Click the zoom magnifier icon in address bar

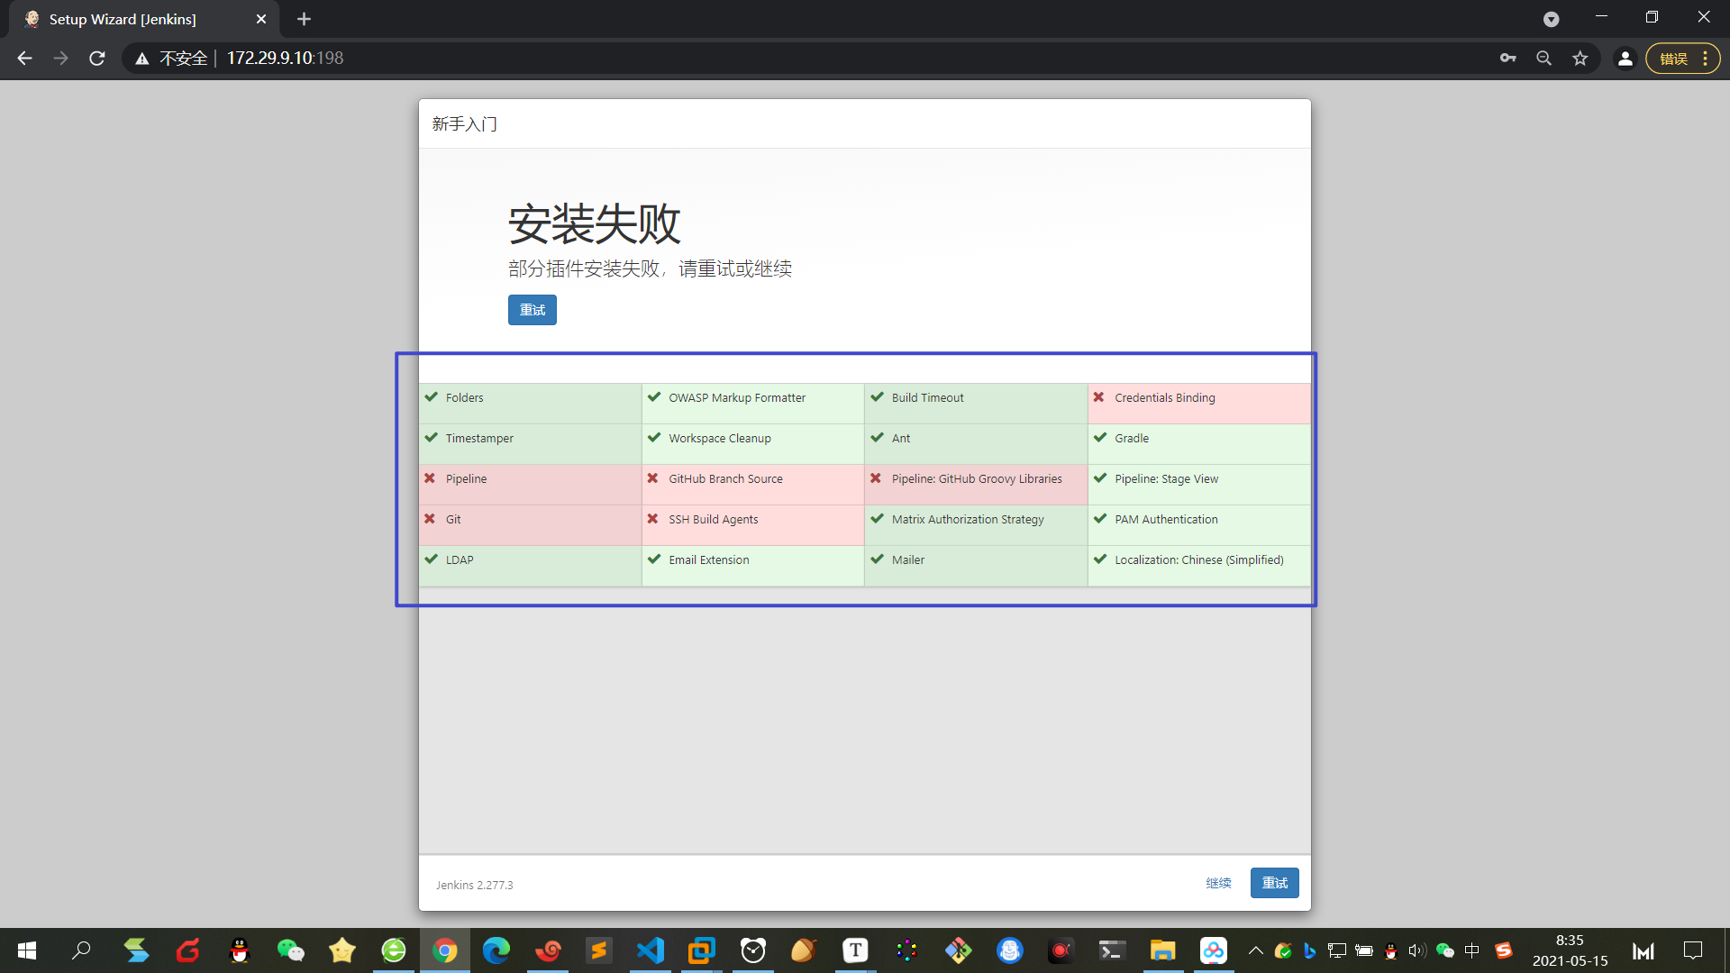click(x=1543, y=59)
